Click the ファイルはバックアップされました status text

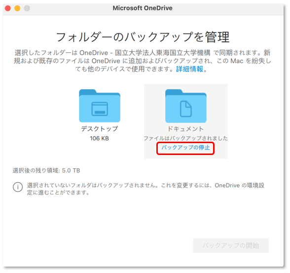tap(185, 138)
